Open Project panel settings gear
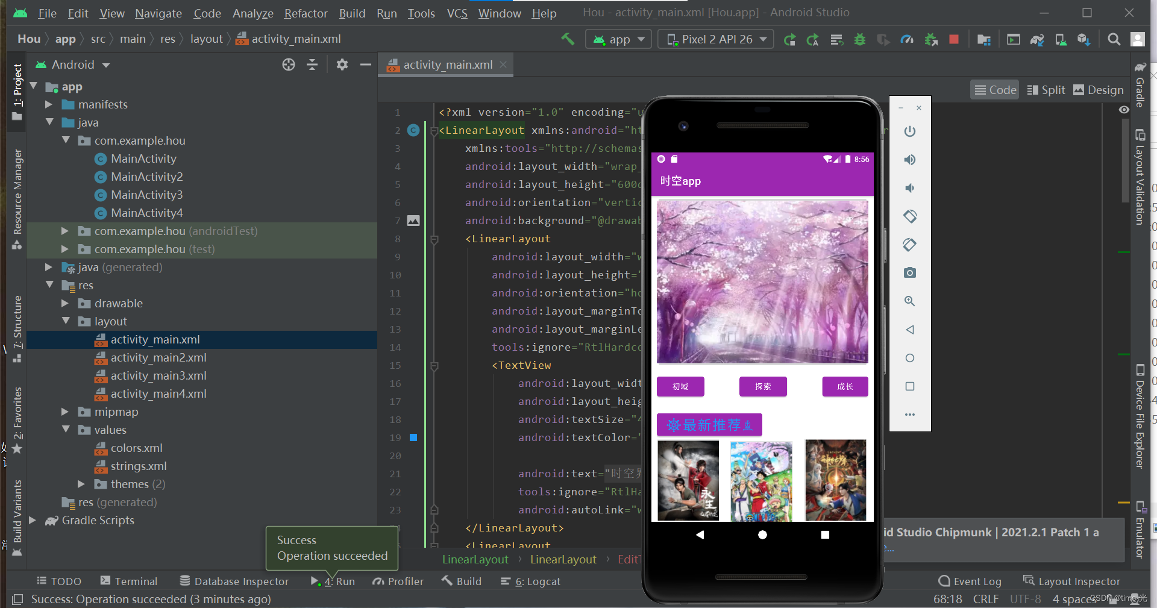The width and height of the screenshot is (1157, 608). [342, 64]
